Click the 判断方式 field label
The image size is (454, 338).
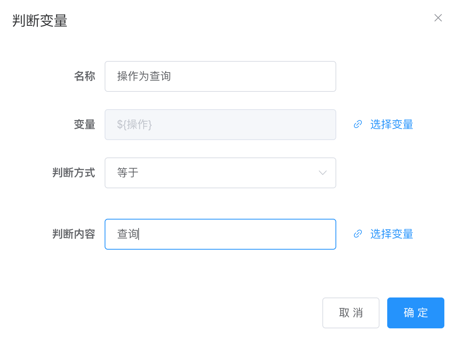[x=74, y=173]
